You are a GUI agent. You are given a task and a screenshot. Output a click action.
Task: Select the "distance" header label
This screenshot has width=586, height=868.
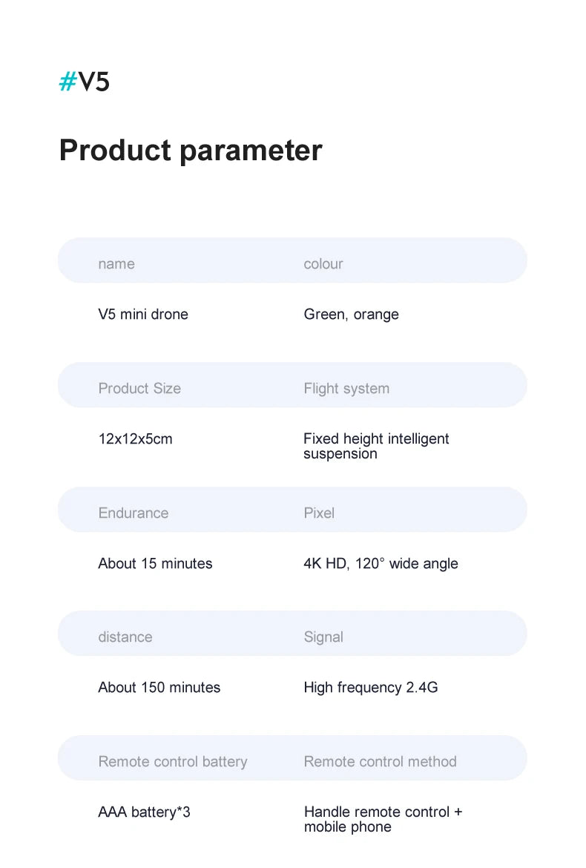tap(125, 637)
